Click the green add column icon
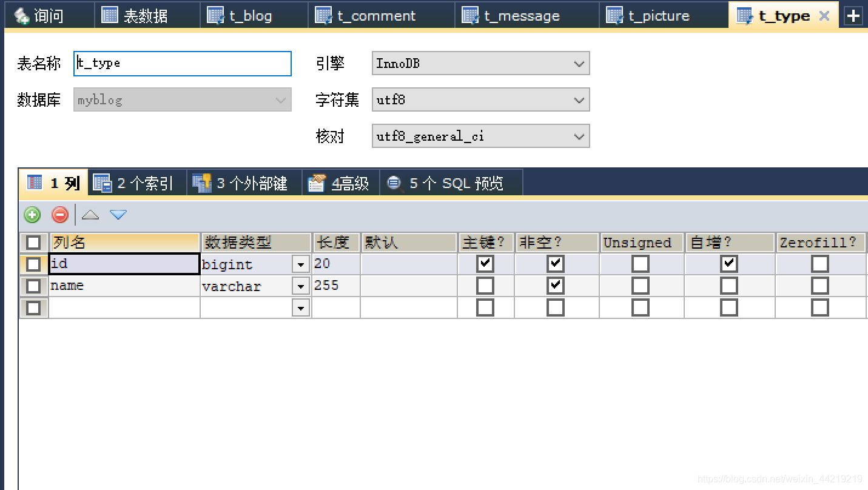 32,215
